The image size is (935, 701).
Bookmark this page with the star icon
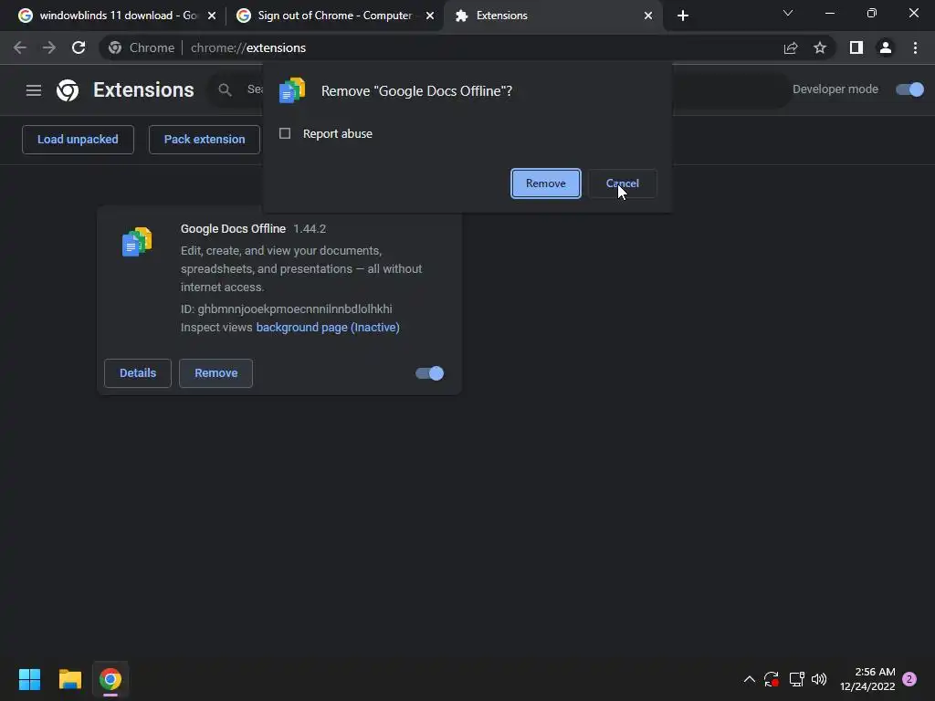pos(820,47)
